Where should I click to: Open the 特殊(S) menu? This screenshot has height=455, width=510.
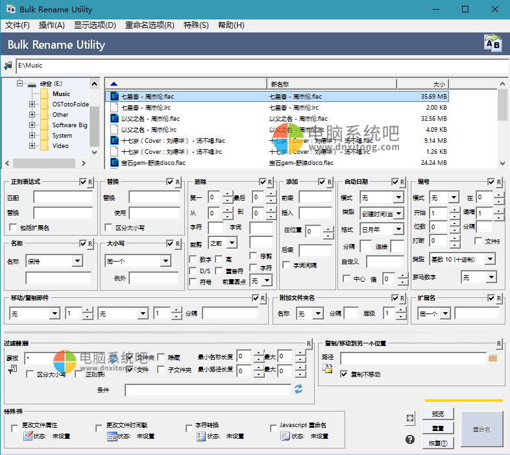tap(196, 25)
